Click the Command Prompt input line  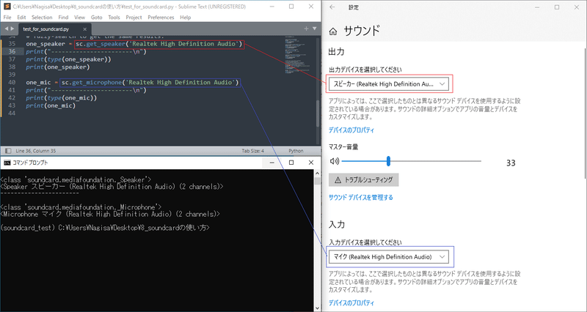click(x=105, y=228)
